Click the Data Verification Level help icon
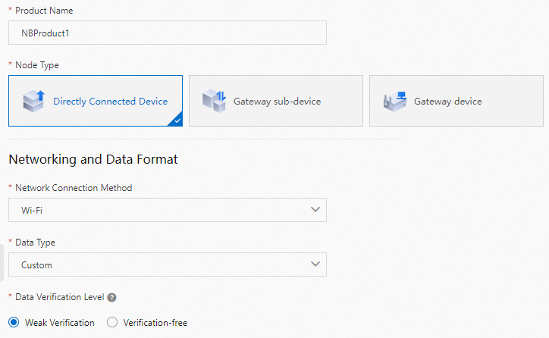Image resolution: width=549 pixels, height=338 pixels. pyautogui.click(x=111, y=298)
